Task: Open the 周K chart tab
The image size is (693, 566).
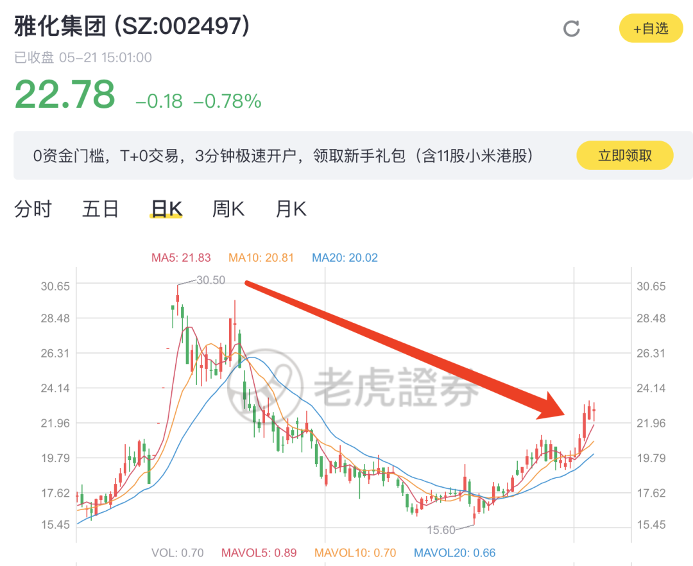Action: click(x=228, y=209)
